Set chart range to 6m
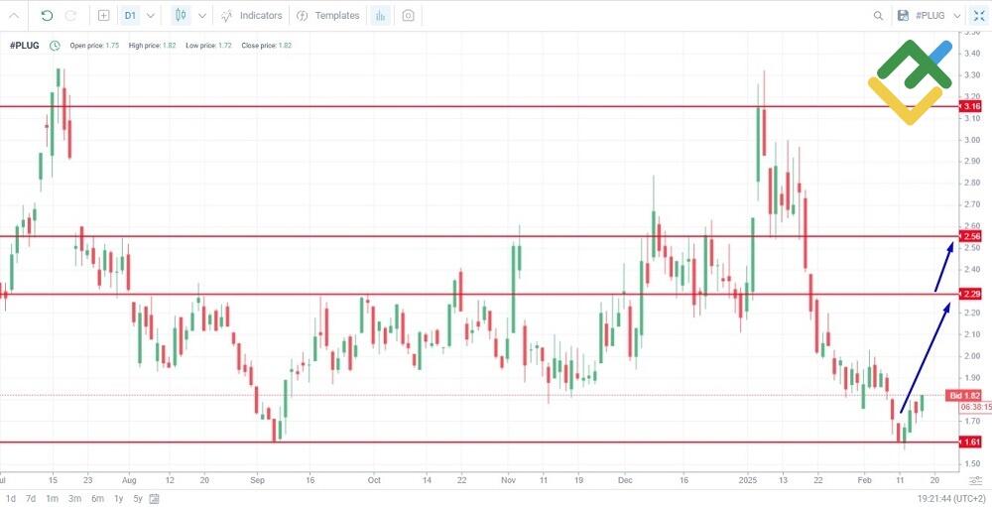The image size is (992, 507). coord(97,499)
